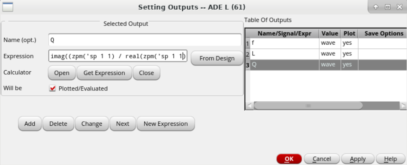
Task: Click the Expression input field
Action: point(118,56)
